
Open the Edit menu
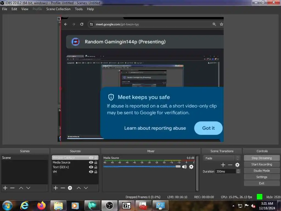(x=14, y=9)
